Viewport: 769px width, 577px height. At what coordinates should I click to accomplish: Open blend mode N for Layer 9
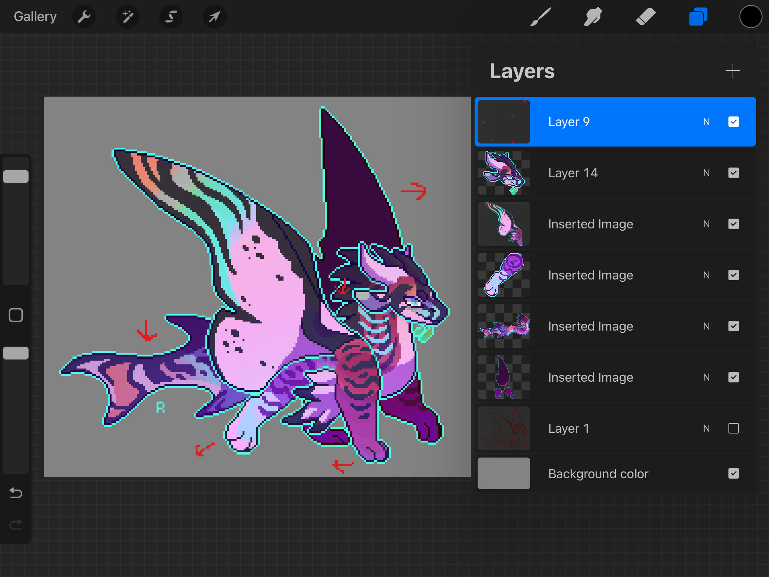click(x=706, y=122)
